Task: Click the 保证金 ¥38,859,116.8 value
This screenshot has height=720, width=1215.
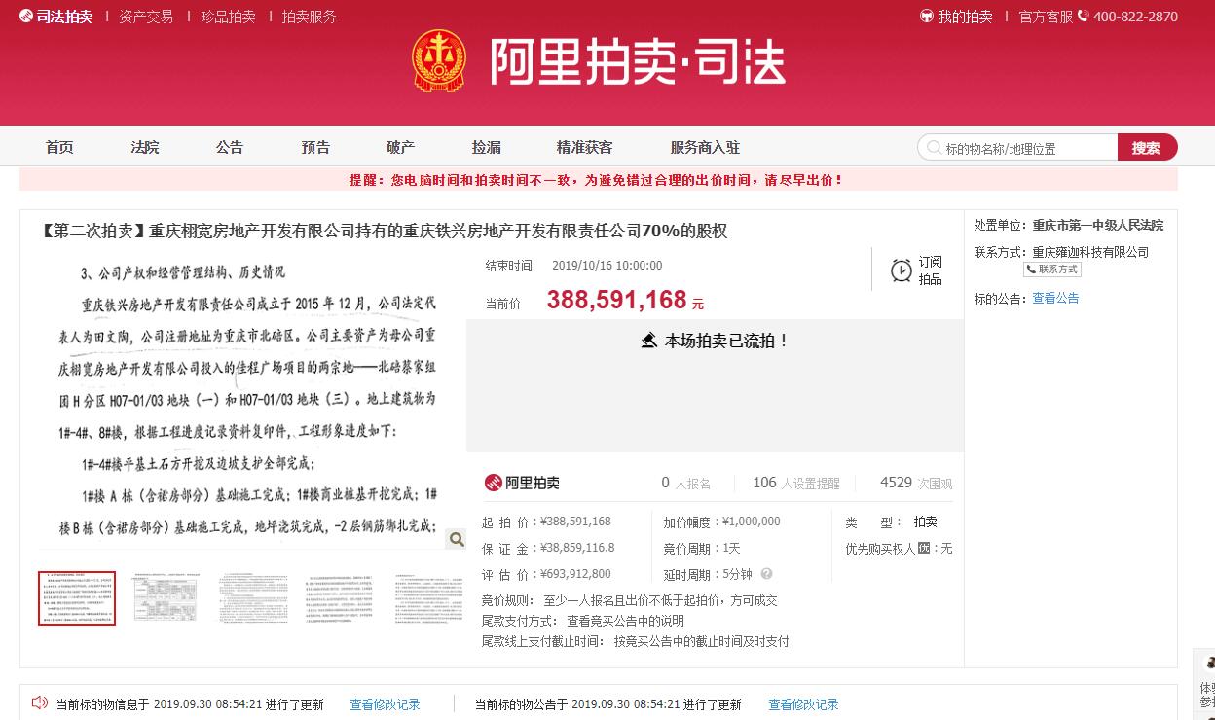Action: pos(577,548)
